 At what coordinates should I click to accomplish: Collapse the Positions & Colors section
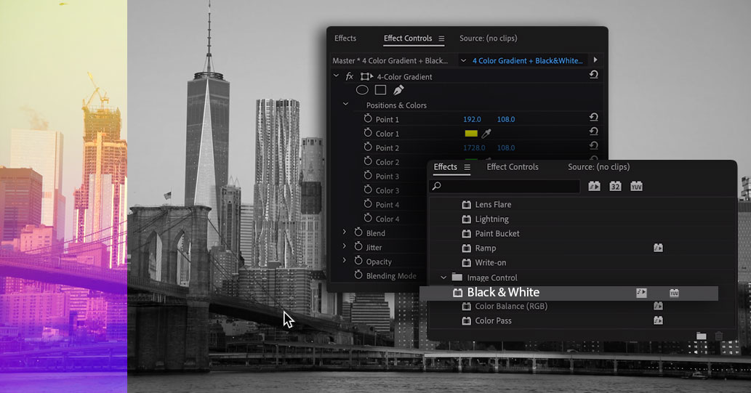click(346, 105)
